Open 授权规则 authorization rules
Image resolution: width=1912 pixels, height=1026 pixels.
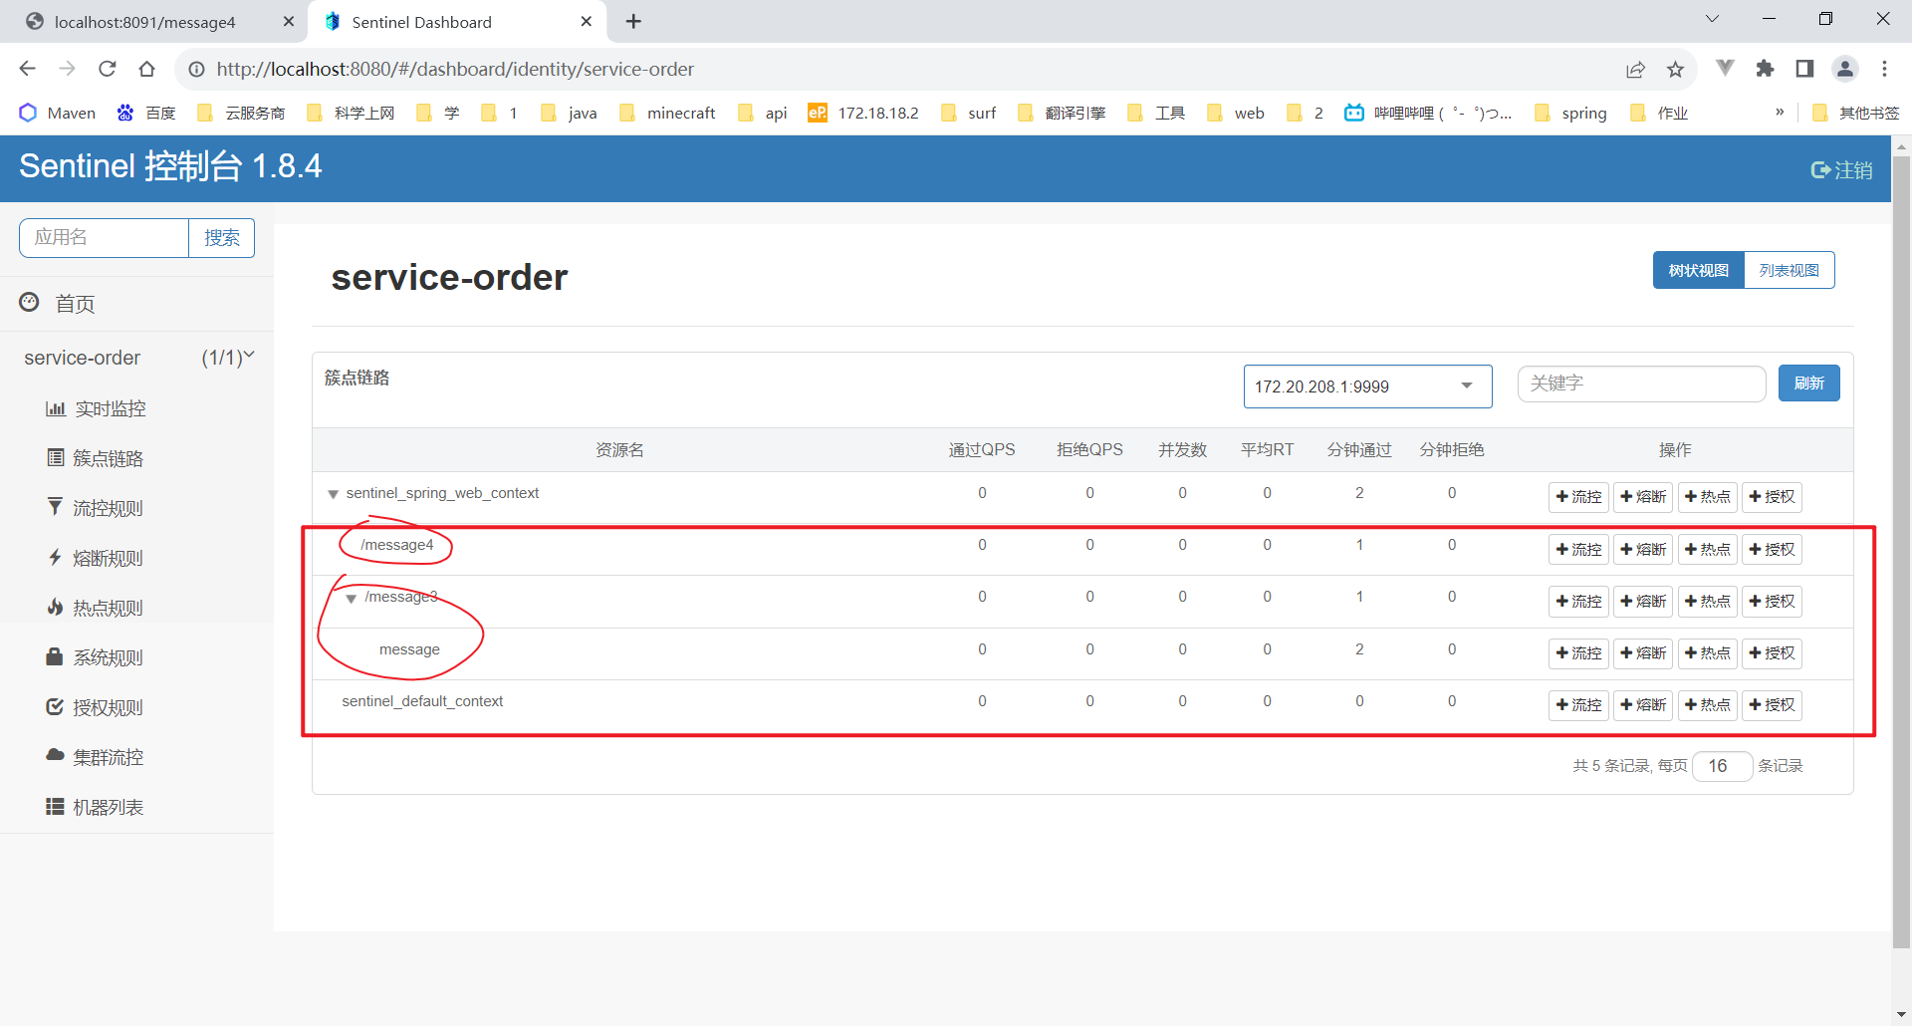pyautogui.click(x=97, y=707)
